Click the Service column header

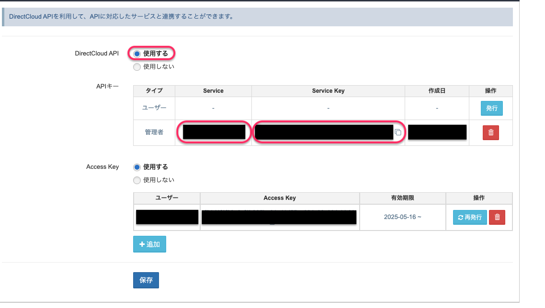pyautogui.click(x=213, y=91)
